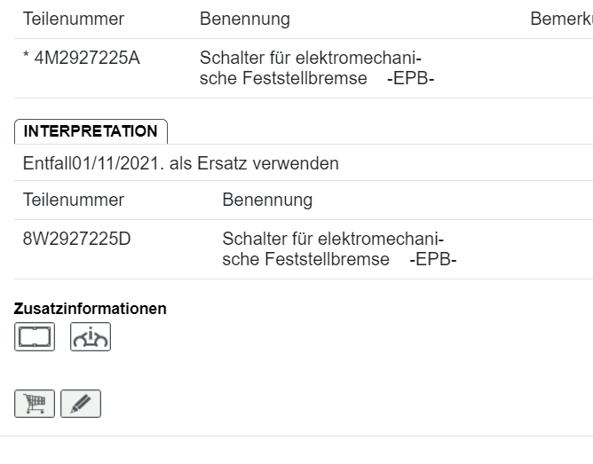This screenshot has width=593, height=464.
Task: Click the shopping cart icon
Action: [x=35, y=404]
